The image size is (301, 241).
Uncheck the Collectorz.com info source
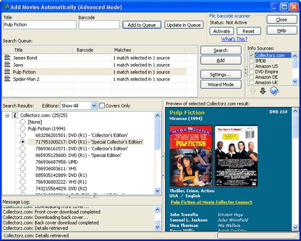tap(251, 55)
